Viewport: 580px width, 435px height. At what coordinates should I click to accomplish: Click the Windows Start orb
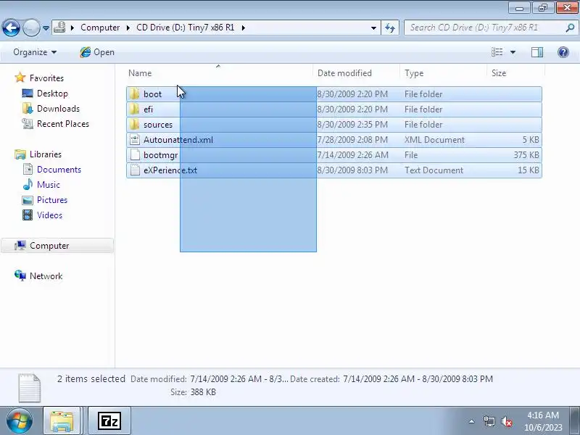point(19,420)
